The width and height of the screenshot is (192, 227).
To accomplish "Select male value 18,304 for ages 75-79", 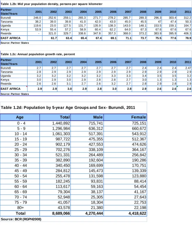I will pyautogui.click(x=97, y=202).
